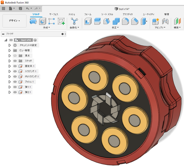Switch to the ソリッド tab
The image size is (184, 167).
pyautogui.click(x=36, y=14)
